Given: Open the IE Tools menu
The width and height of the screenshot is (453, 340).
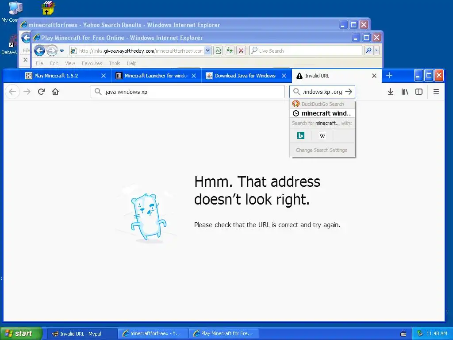Looking at the screenshot, I should pyautogui.click(x=115, y=63).
